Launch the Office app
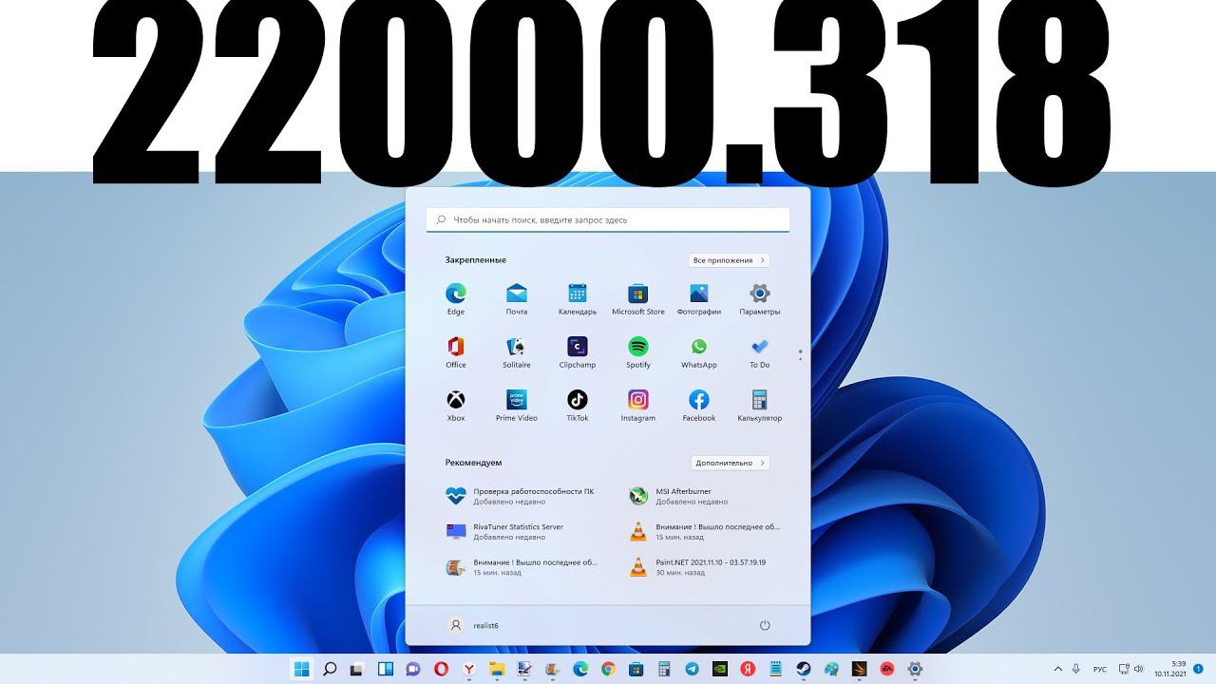The height and width of the screenshot is (684, 1216). [x=456, y=351]
